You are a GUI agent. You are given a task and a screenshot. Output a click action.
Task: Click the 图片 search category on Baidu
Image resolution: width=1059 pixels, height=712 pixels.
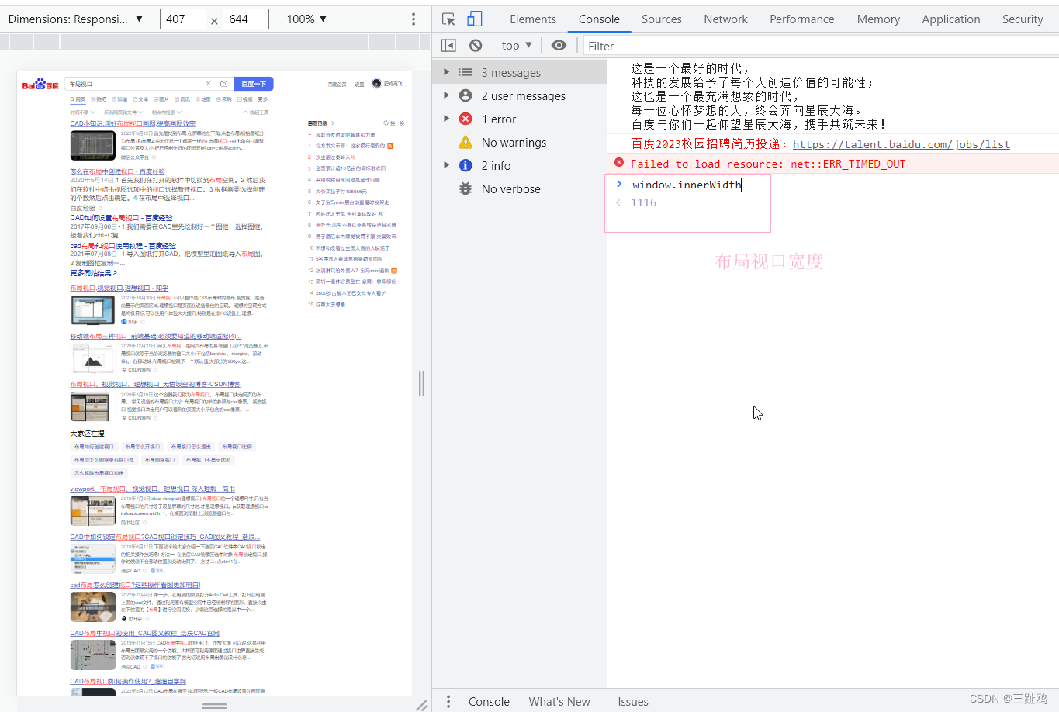161,99
